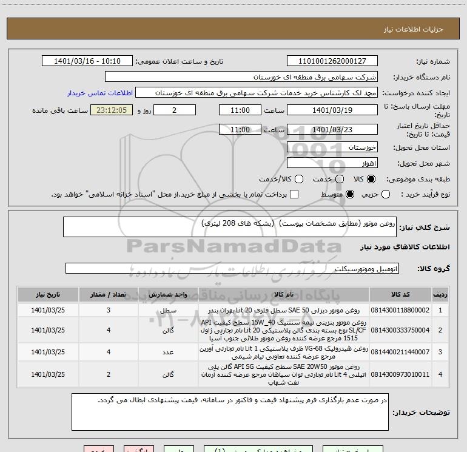Click product code 0814400211440007
Screen dimensions: 467x452
(x=400, y=352)
